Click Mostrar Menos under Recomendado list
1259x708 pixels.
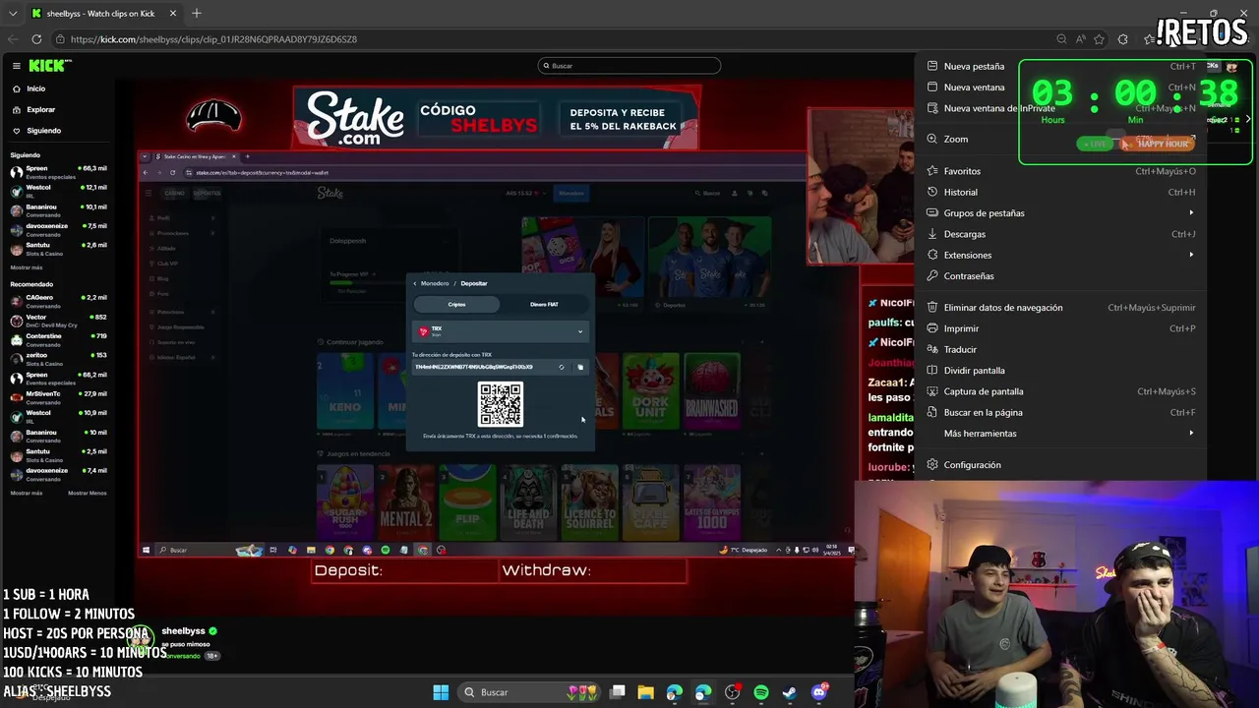(88, 493)
